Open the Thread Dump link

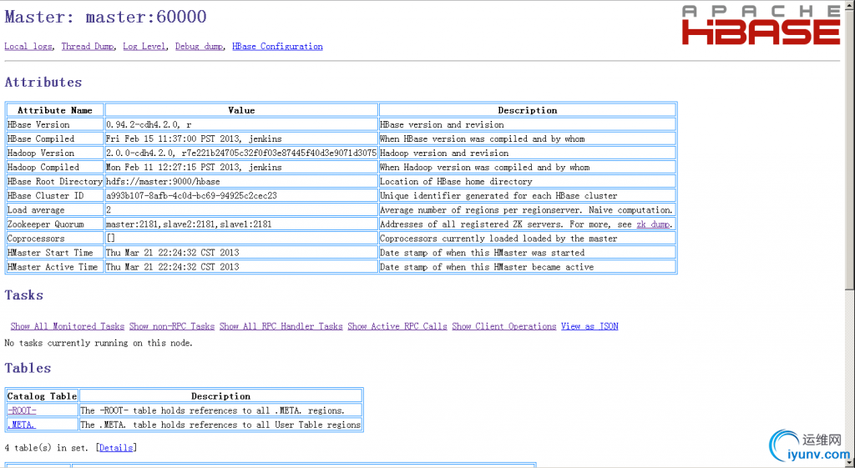[87, 47]
